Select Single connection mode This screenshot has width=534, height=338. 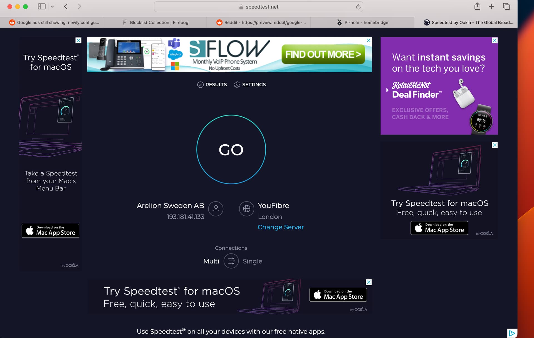point(252,261)
